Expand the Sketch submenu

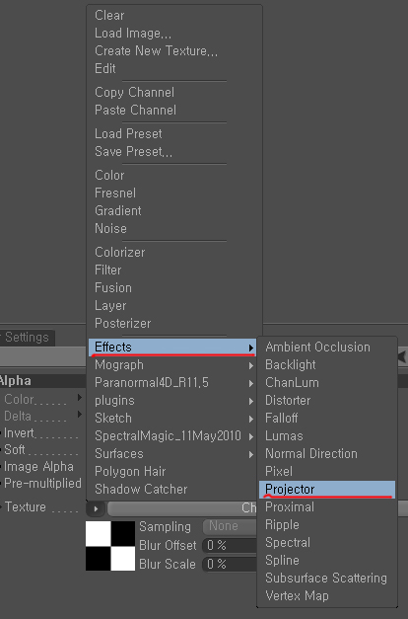coord(172,419)
